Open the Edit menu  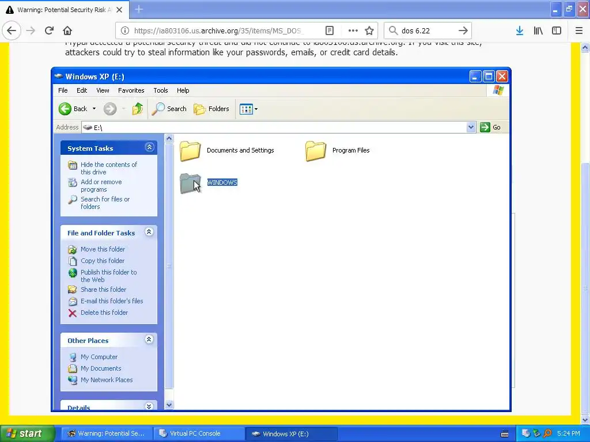coord(82,90)
